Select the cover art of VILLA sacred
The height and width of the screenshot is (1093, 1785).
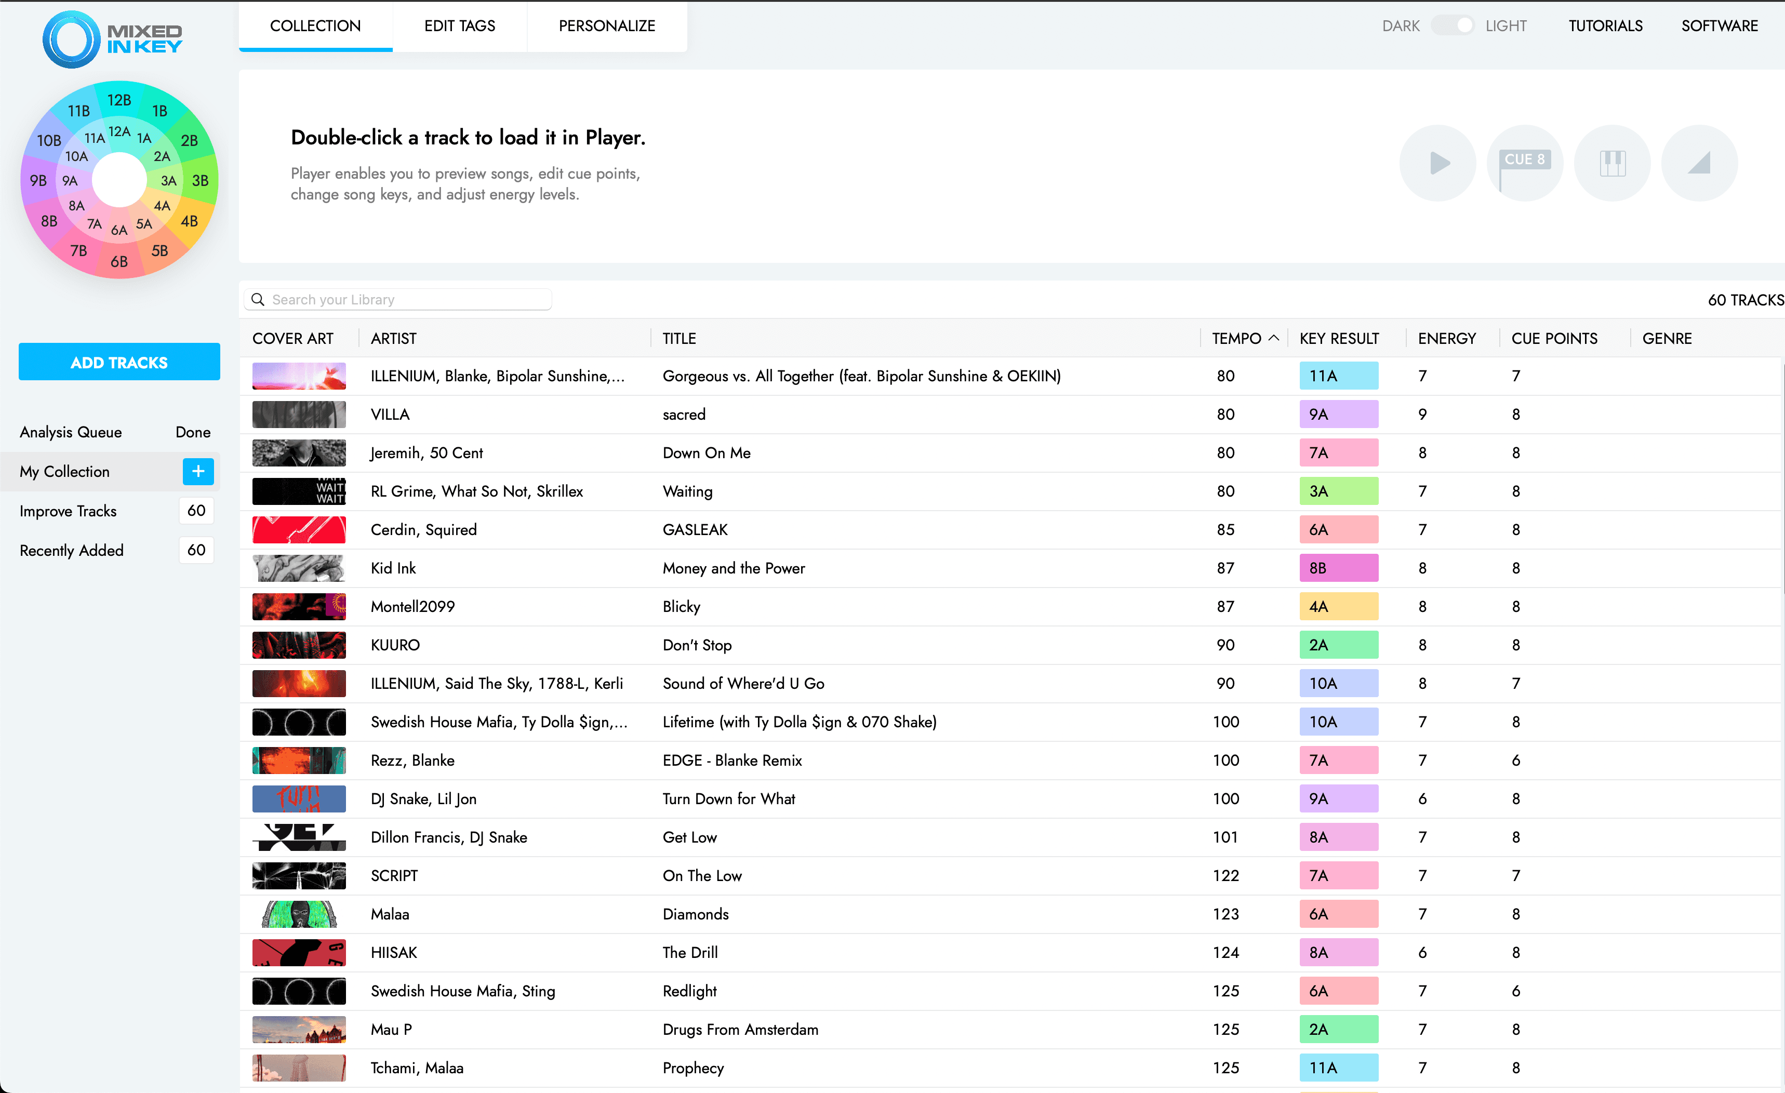(299, 415)
